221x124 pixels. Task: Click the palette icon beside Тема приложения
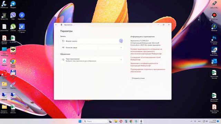point(63,60)
